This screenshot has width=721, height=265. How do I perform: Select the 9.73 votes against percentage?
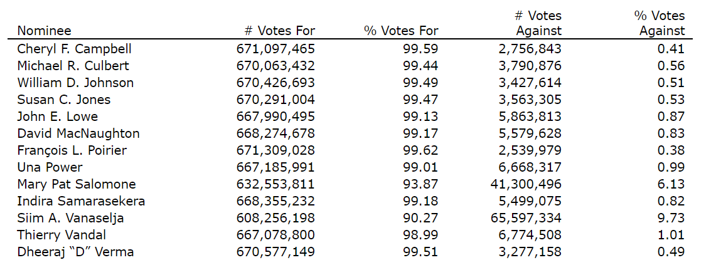tap(671, 218)
